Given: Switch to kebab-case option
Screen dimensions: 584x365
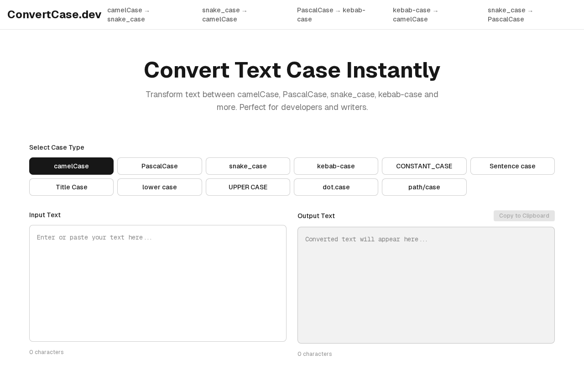Looking at the screenshot, I should 336,166.
